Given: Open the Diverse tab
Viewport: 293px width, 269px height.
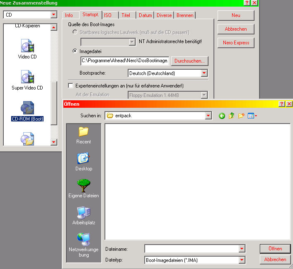Looking at the screenshot, I should tap(164, 15).
